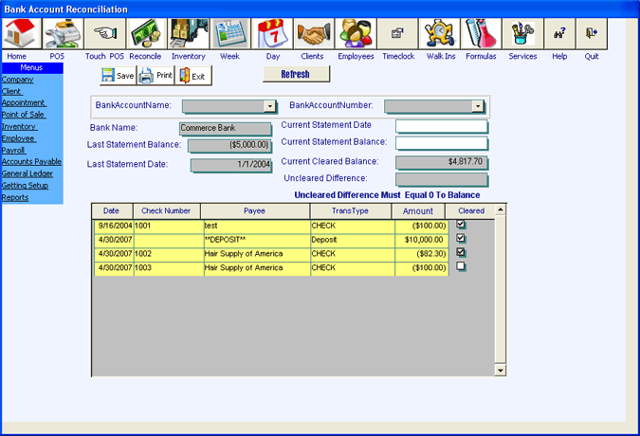The image size is (640, 436).
Task: Select the 9/16/2004 date cell
Action: 115,226
